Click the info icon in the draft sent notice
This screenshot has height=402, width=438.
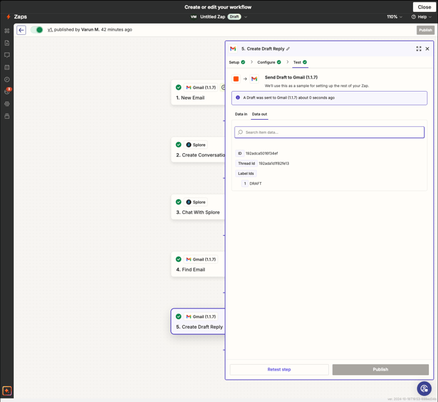click(x=238, y=98)
